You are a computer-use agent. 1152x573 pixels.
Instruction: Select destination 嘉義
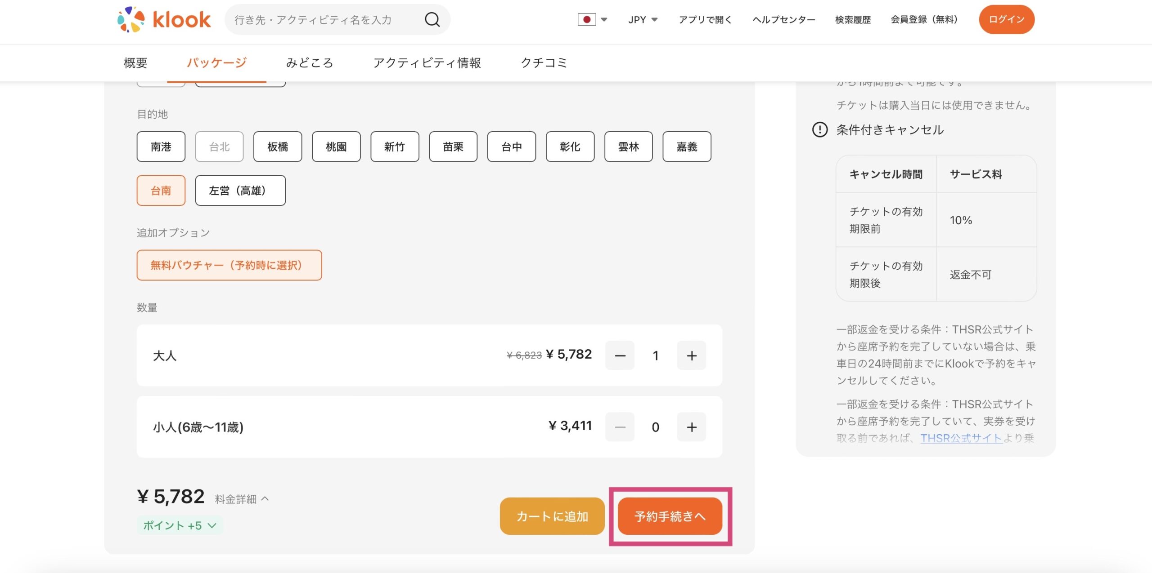[x=687, y=147]
